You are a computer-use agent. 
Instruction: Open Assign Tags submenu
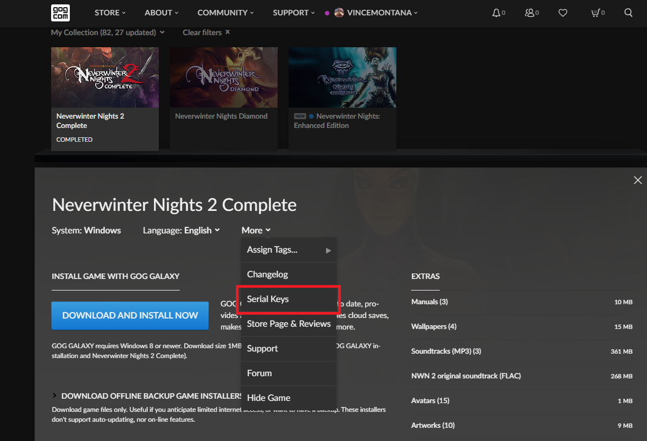(289, 250)
